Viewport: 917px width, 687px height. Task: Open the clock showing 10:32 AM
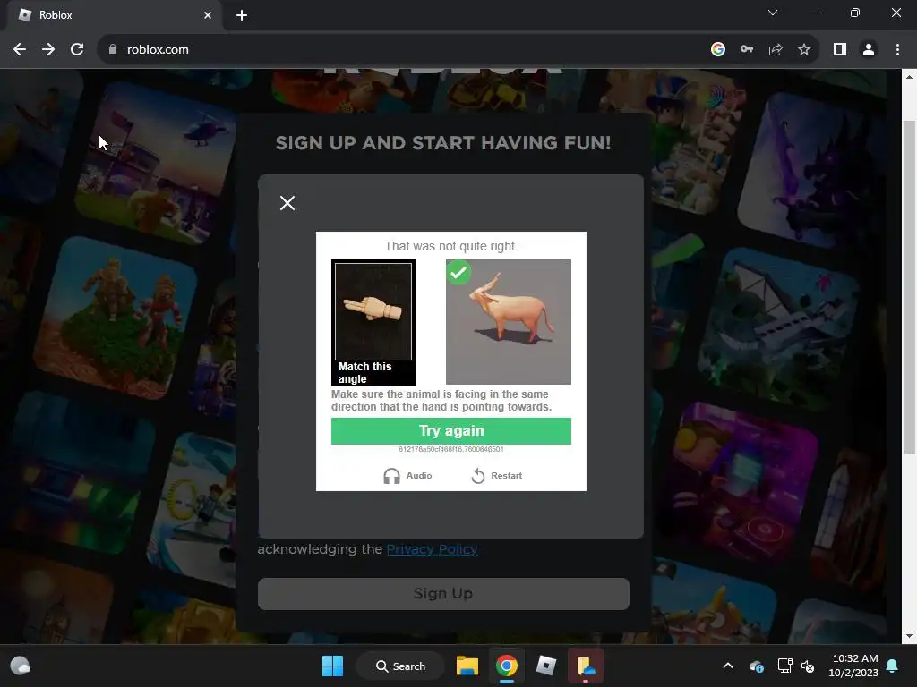(853, 666)
